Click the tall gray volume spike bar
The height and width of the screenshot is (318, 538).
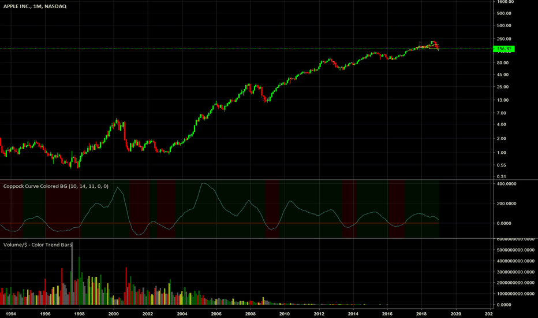pyautogui.click(x=72, y=273)
